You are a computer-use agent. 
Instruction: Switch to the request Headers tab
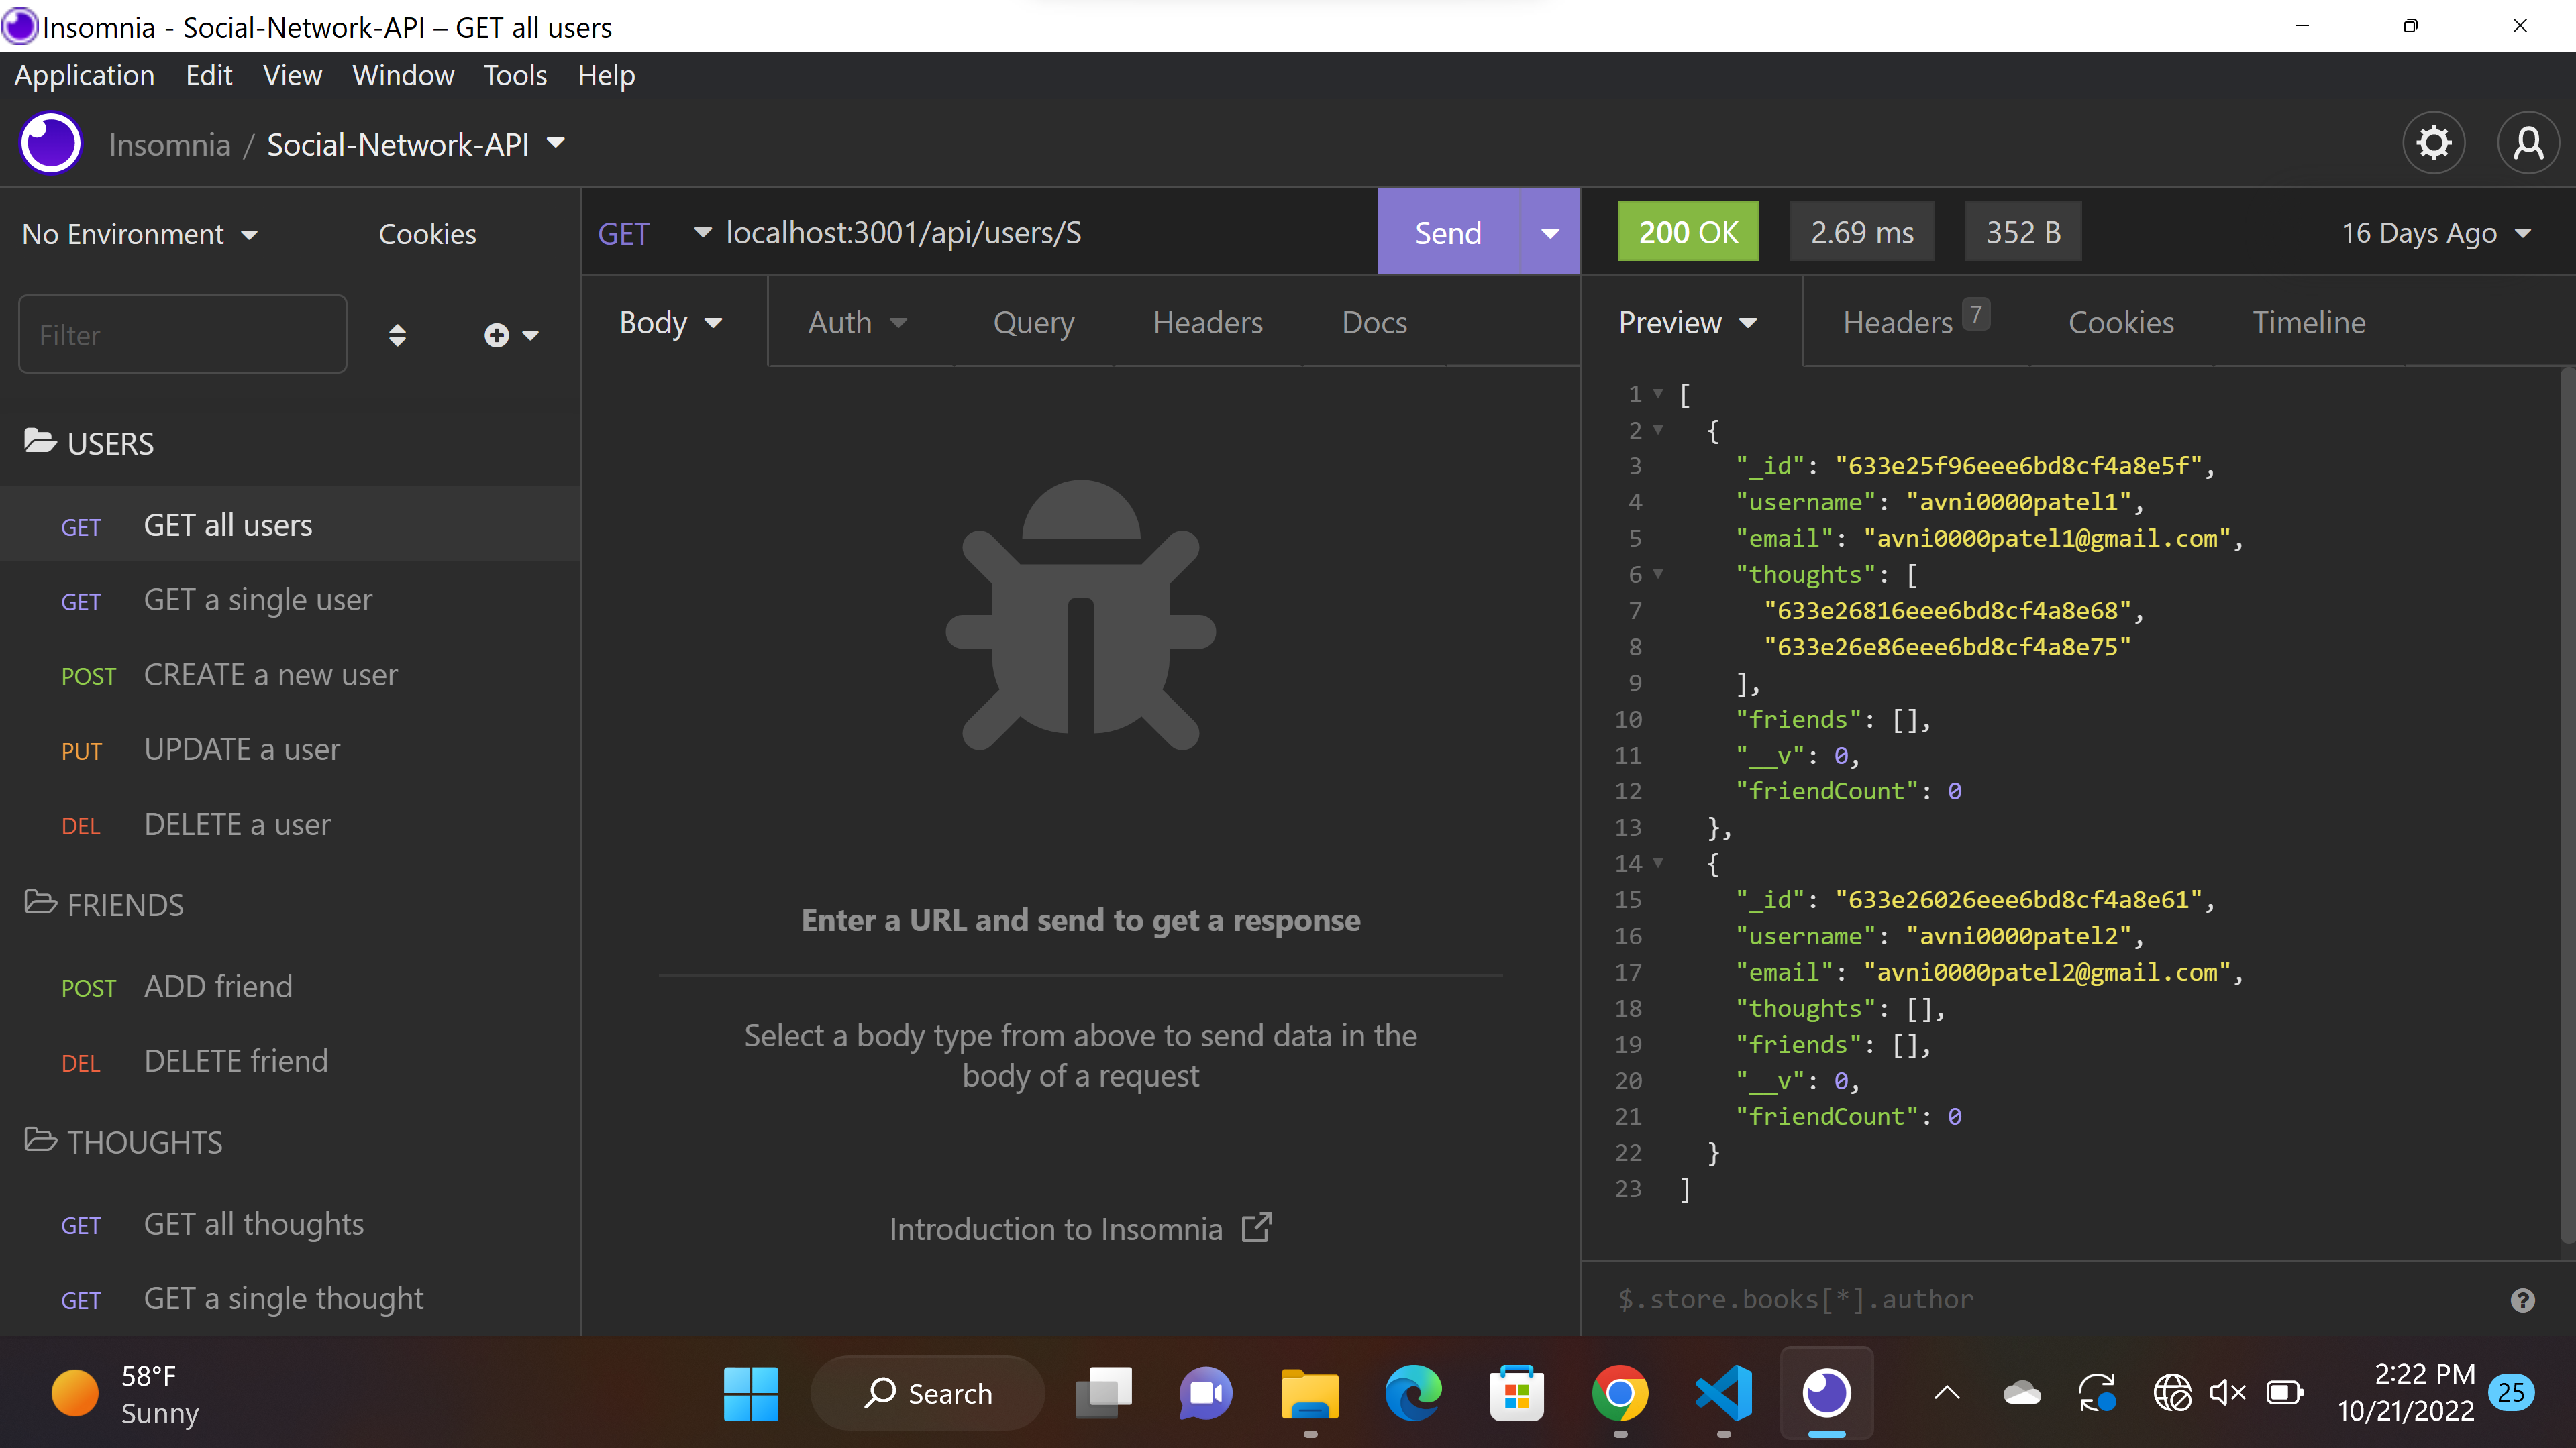1207,323
